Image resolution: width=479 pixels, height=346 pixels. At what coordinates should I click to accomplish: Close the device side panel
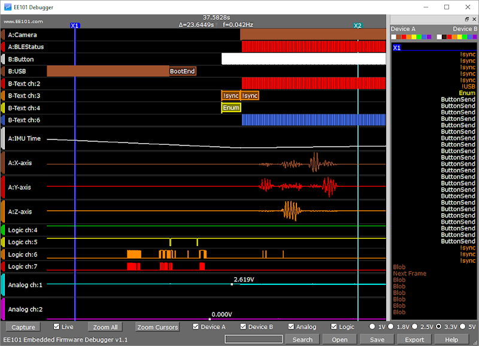(x=474, y=20)
